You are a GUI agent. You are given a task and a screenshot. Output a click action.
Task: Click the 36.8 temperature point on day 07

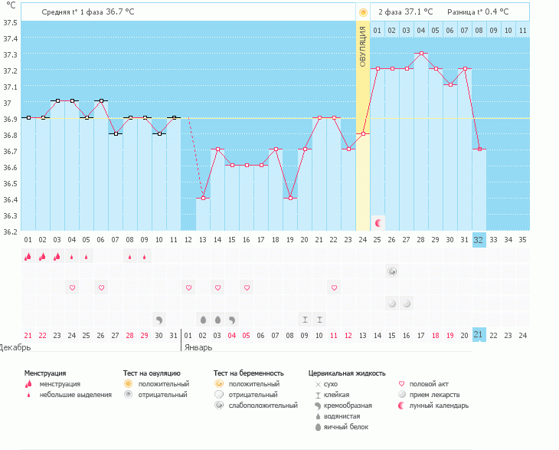click(x=116, y=134)
